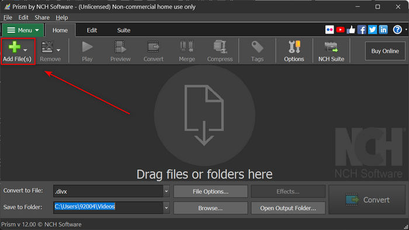Open the Help menu
Screen dimensions: 409x230
coord(62,18)
